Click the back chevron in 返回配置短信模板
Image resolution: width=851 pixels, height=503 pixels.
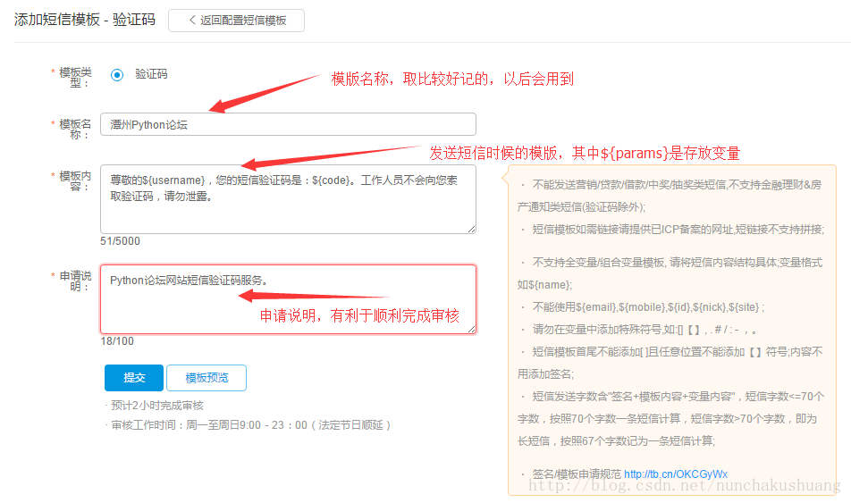[x=192, y=20]
